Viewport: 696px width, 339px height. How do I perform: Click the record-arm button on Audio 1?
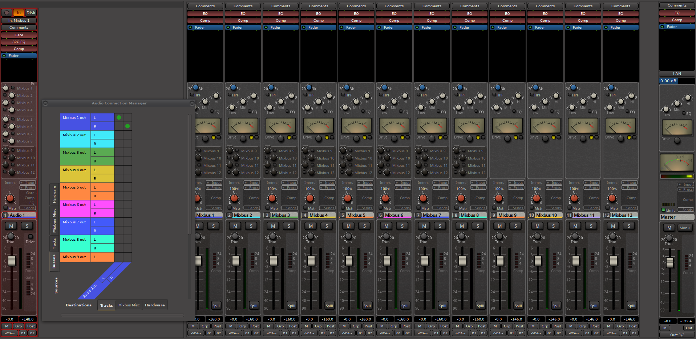(7, 13)
